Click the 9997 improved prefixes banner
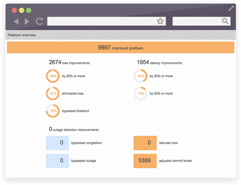The image size is (241, 185). click(121, 48)
